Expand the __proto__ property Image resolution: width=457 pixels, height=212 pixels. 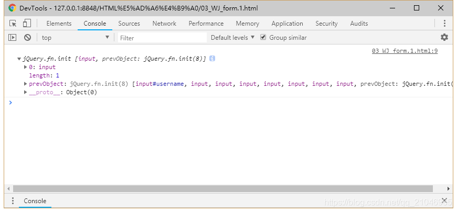tap(25, 93)
